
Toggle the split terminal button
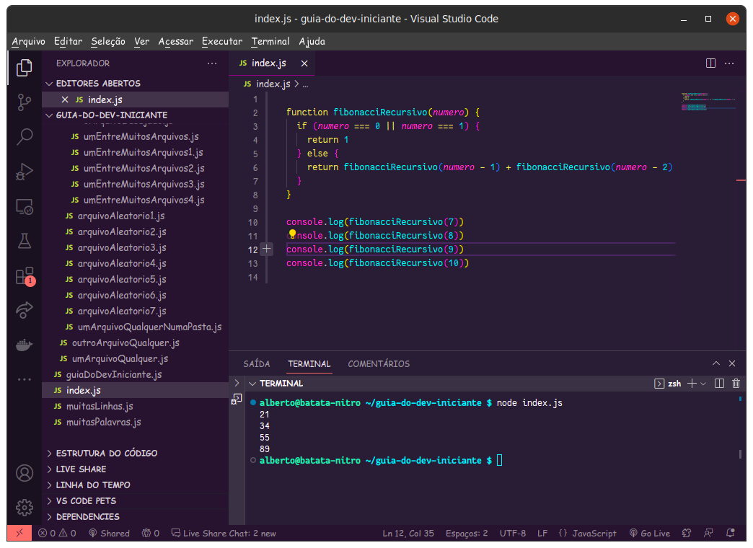point(719,384)
